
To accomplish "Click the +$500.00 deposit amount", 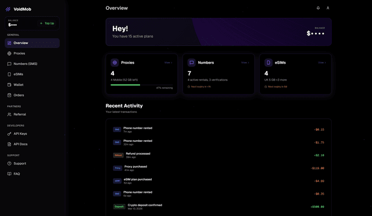I will 317,207.
